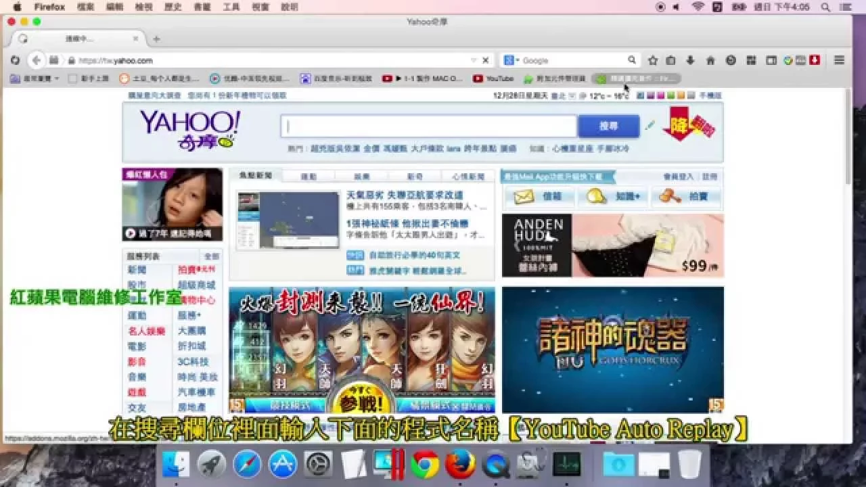Click the Yahoo奇摩 logo
This screenshot has width=866, height=487.
pos(189,130)
